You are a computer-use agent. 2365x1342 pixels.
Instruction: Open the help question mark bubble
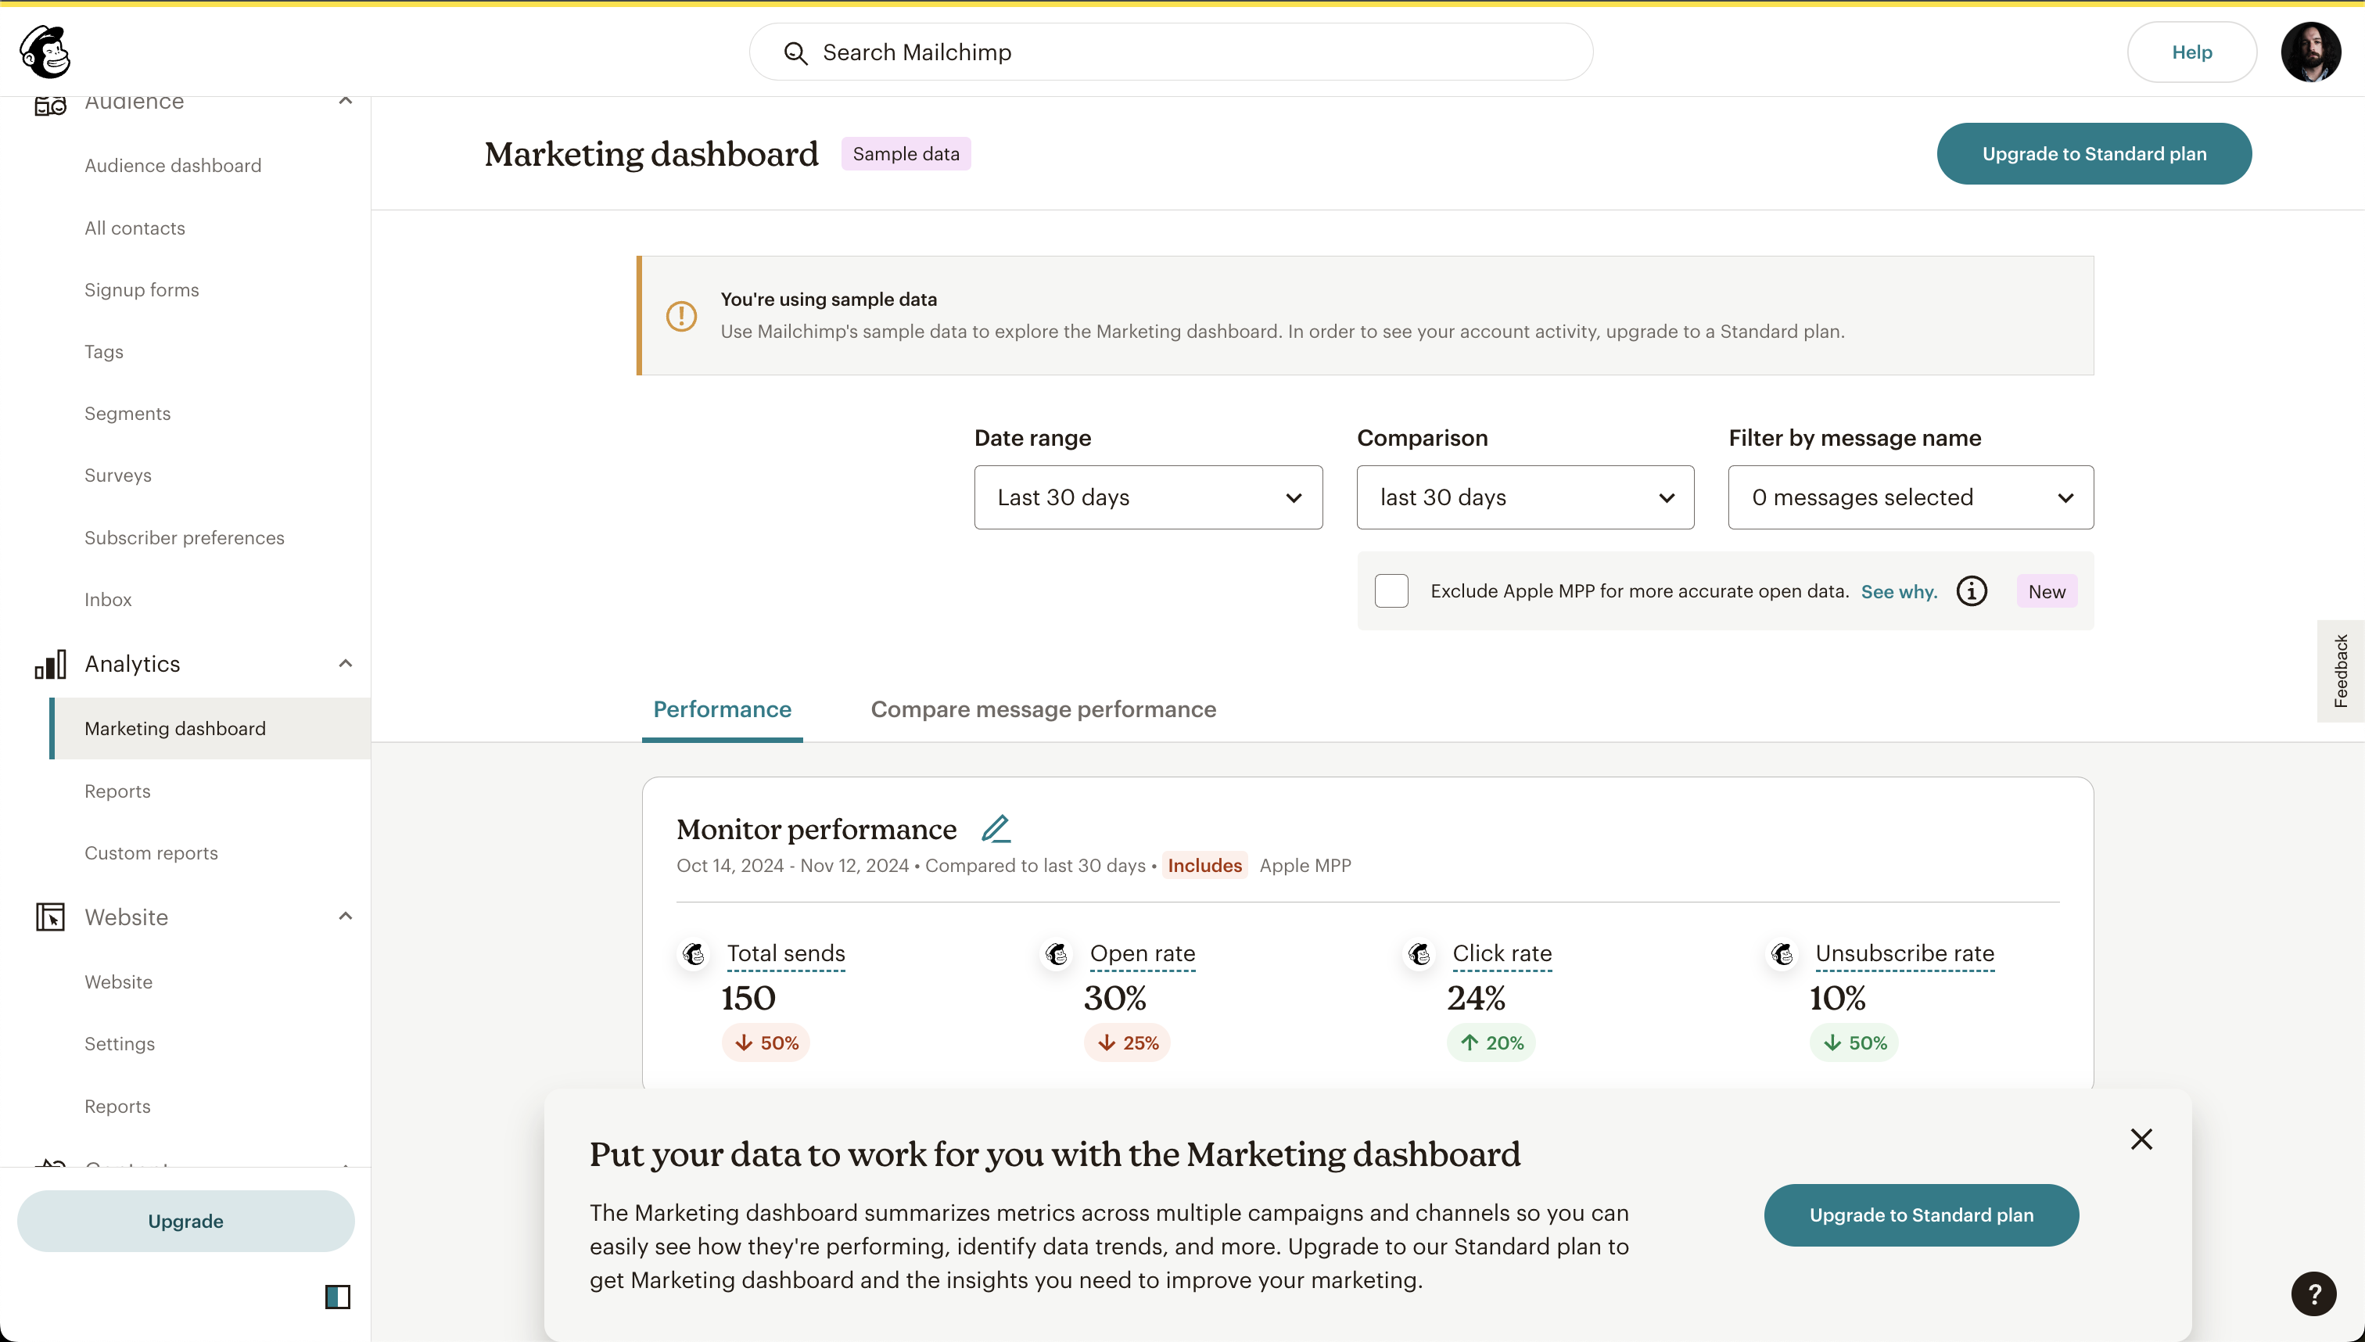click(2313, 1294)
